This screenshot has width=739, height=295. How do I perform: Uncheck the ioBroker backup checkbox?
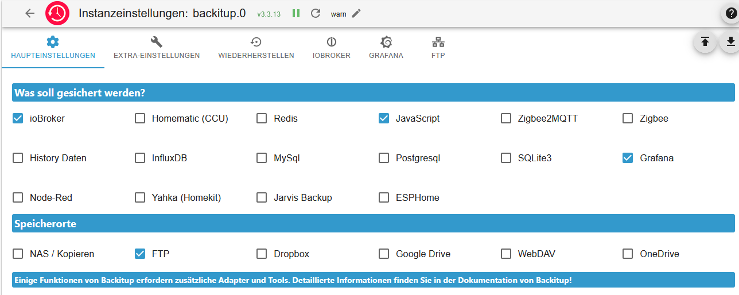tap(18, 119)
